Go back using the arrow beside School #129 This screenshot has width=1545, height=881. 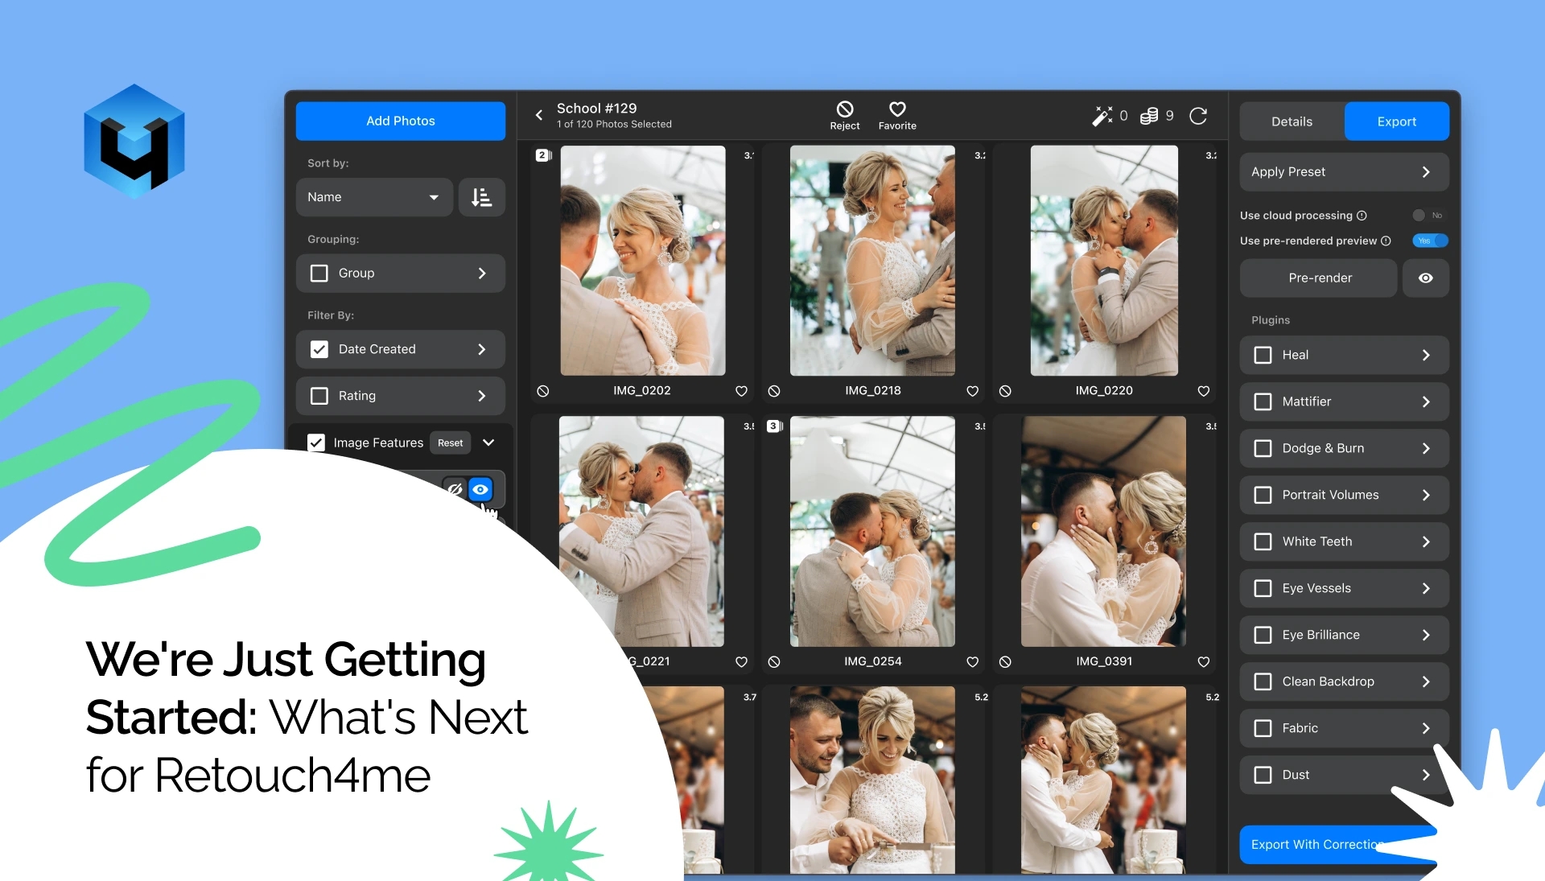(539, 115)
